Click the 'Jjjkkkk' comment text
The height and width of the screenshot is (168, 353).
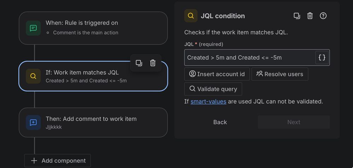point(54,127)
